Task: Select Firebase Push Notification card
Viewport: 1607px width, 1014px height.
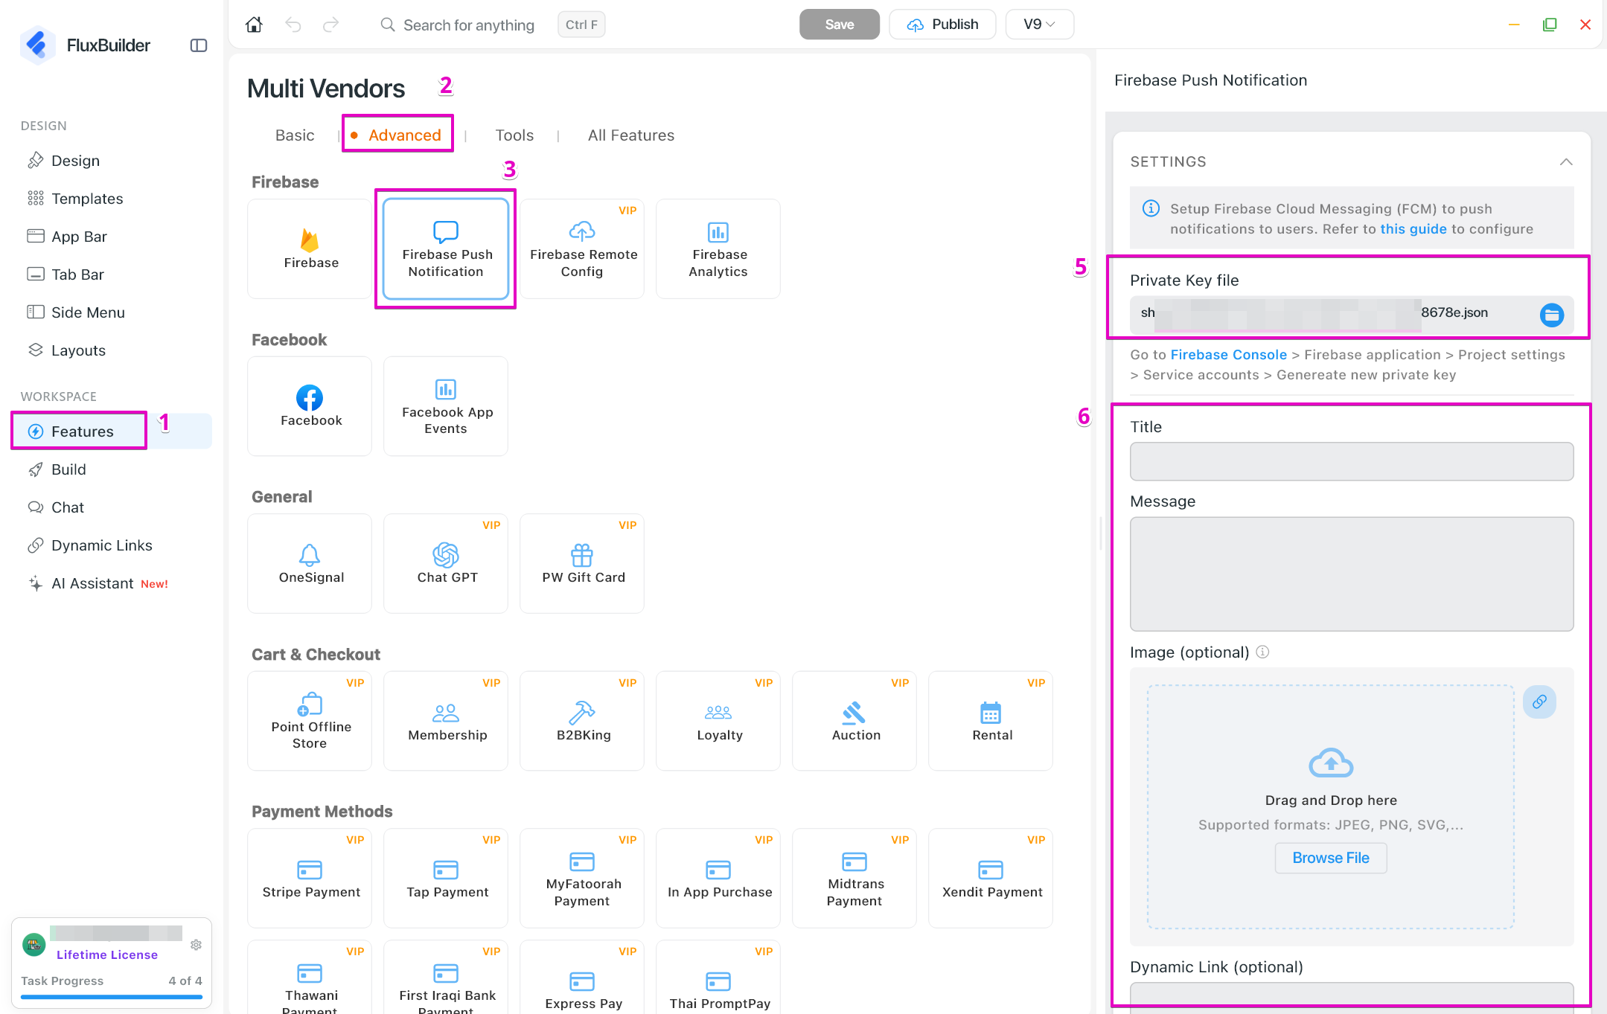Action: [446, 248]
